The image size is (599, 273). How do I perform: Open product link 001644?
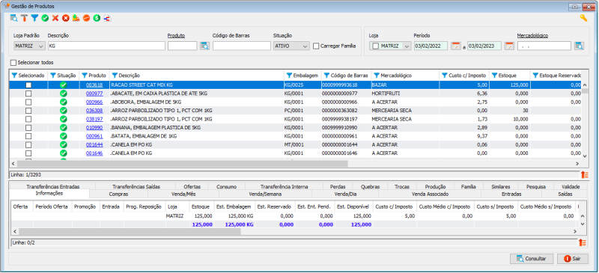(x=94, y=144)
